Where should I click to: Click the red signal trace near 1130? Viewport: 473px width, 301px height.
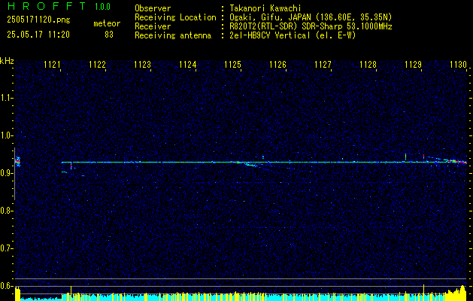pyautogui.click(x=458, y=162)
